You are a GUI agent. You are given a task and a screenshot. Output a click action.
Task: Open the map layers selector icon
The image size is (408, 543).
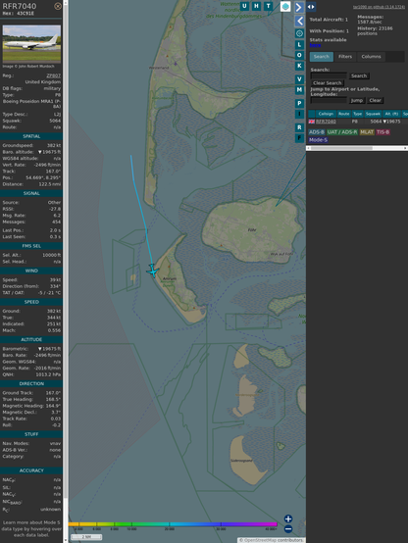point(285,6)
